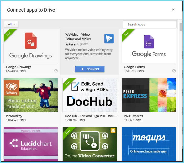The image size is (184, 163).
Task: Connect the WeVideo app
Action: [90, 69]
